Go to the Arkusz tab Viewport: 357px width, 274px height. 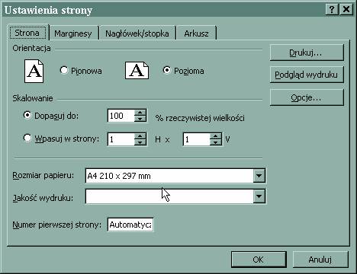(196, 33)
